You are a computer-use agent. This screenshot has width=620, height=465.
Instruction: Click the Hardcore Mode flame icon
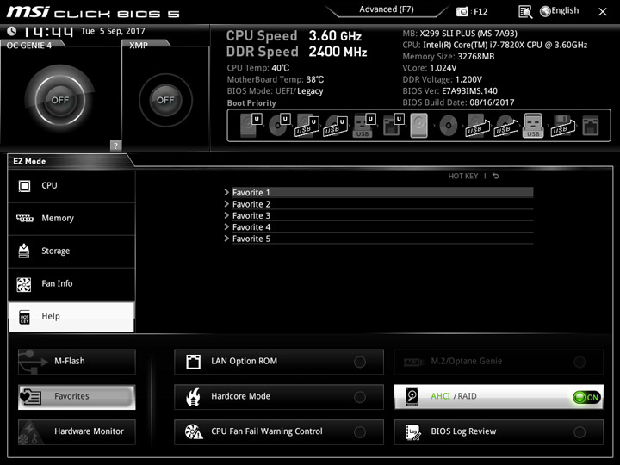pos(193,397)
